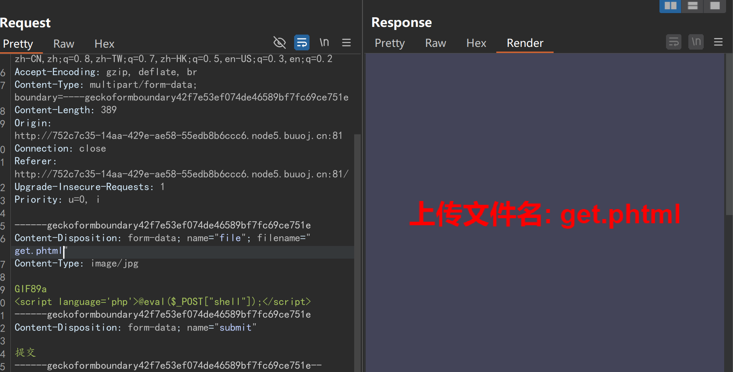The height and width of the screenshot is (372, 733).
Task: Switch to top/bottom split pane layout
Action: [692, 6]
